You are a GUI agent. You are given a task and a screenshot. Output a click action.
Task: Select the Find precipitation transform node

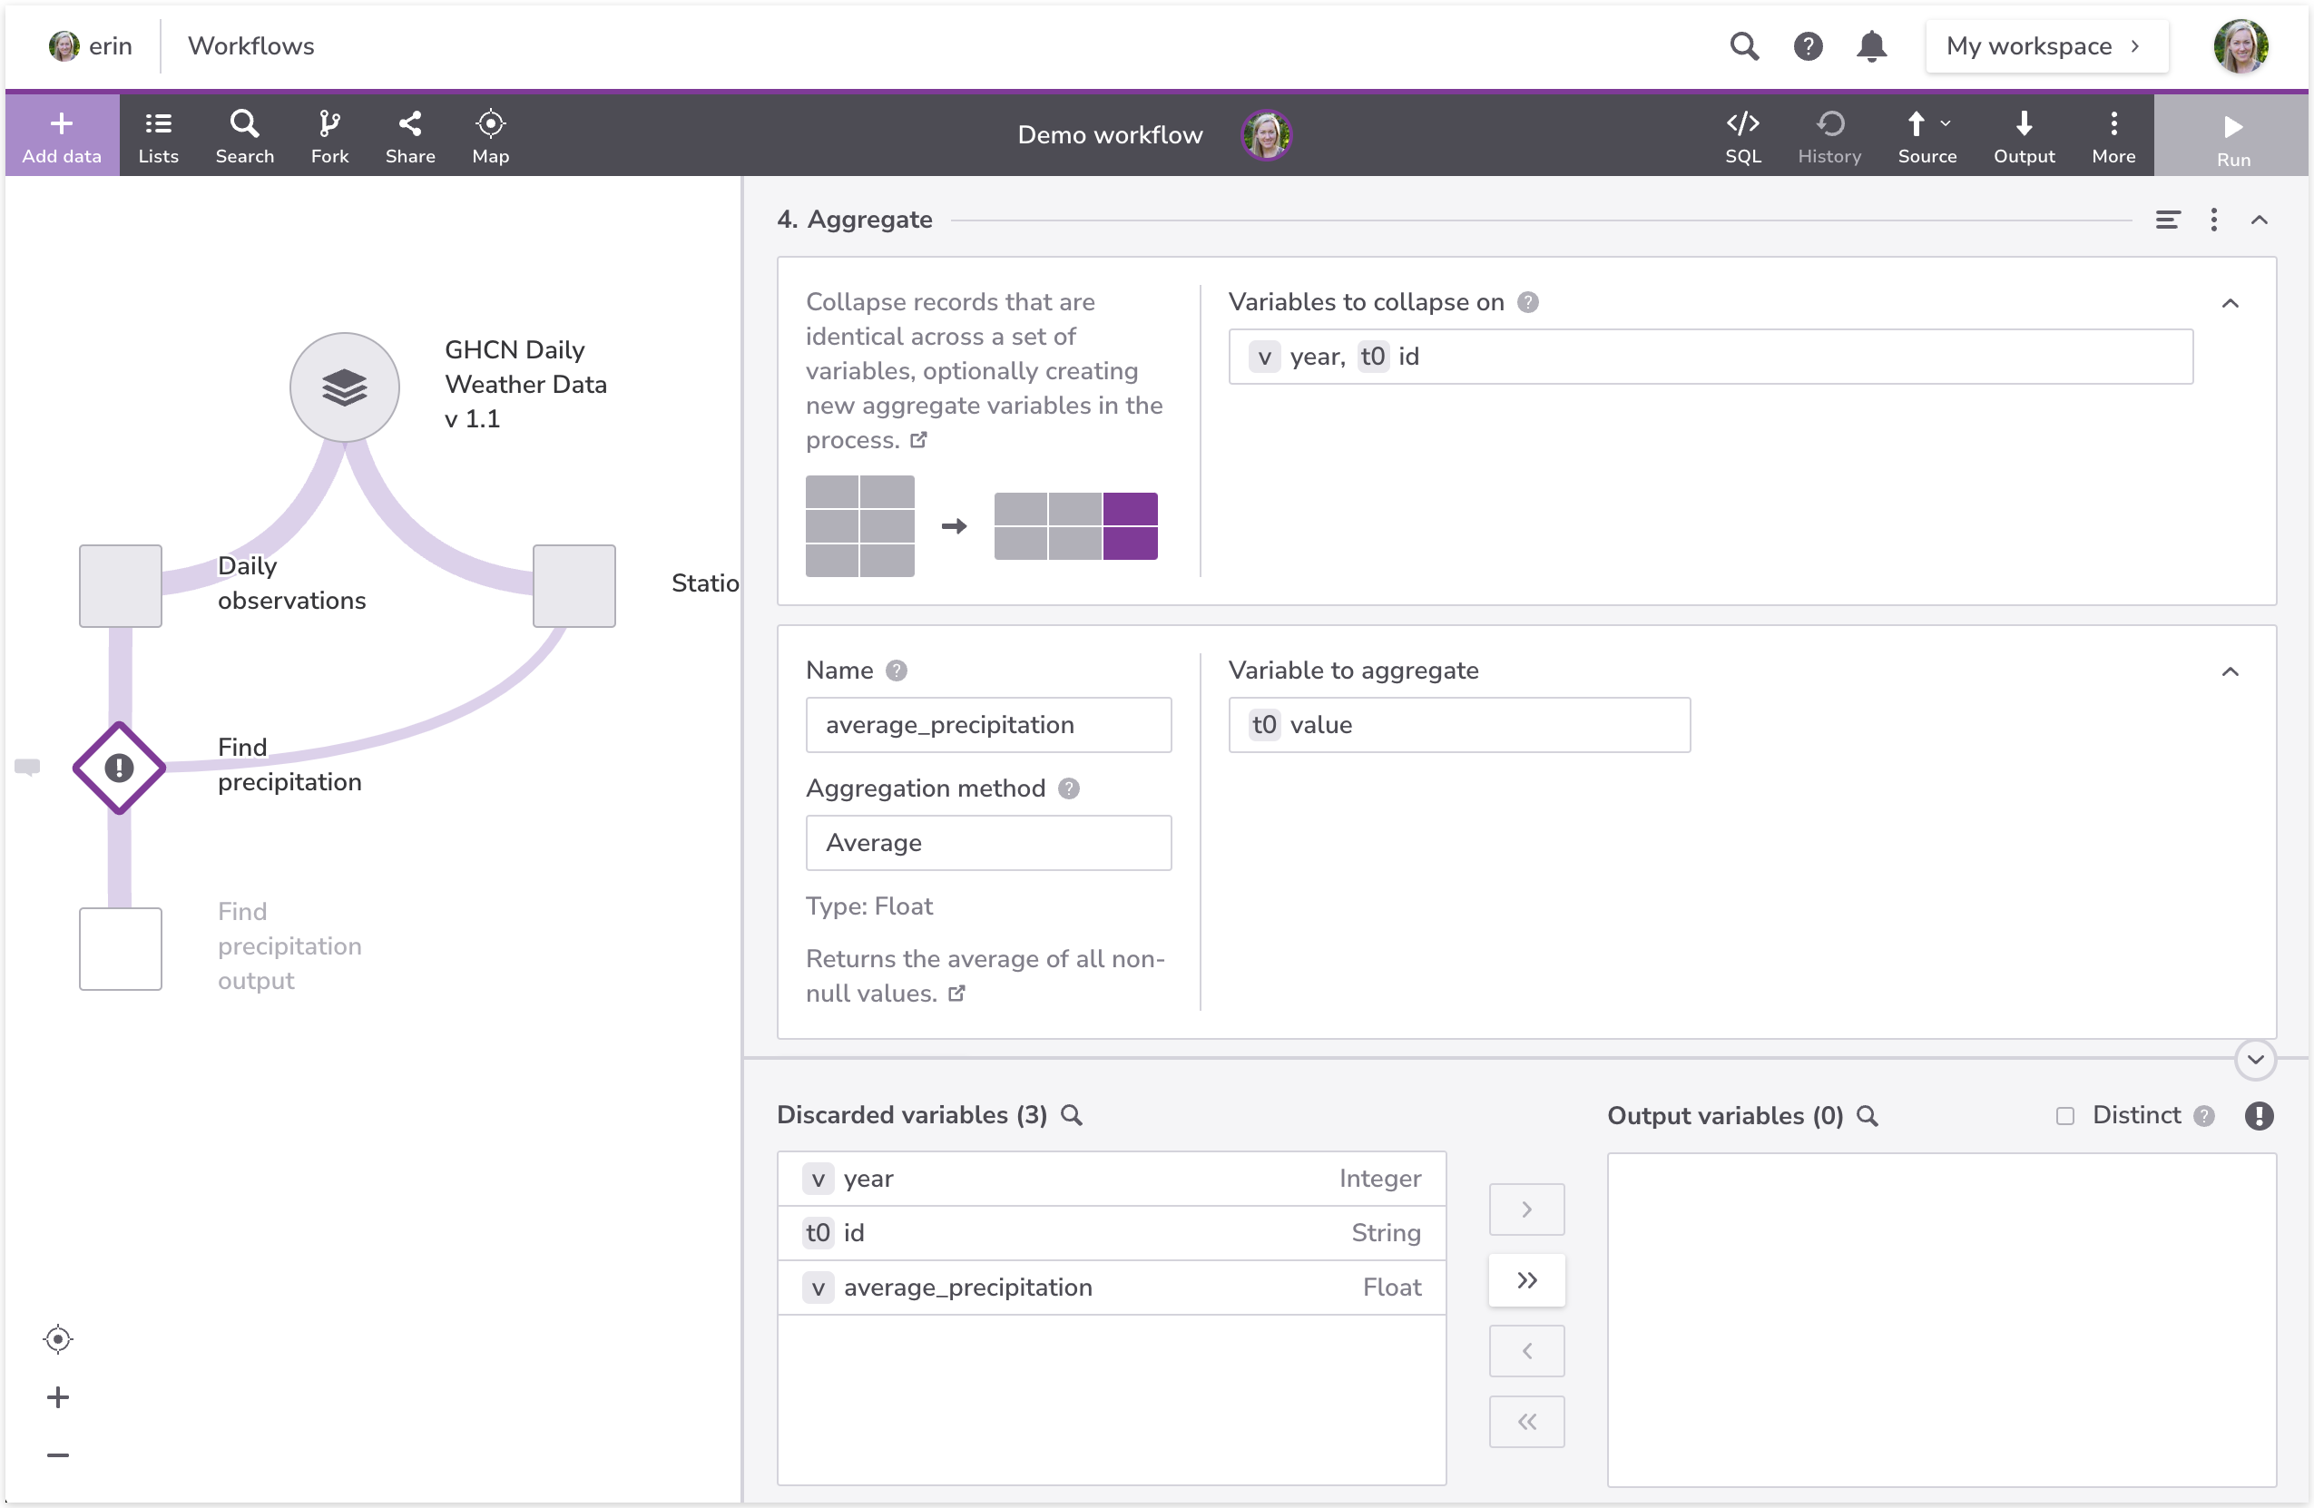120,767
